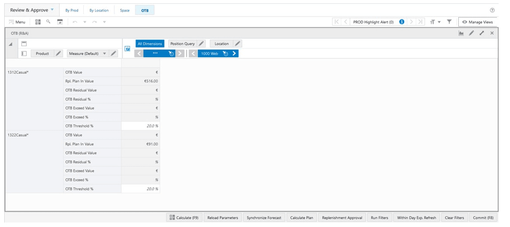Open the undo history dropdown arrow

pyautogui.click(x=84, y=22)
